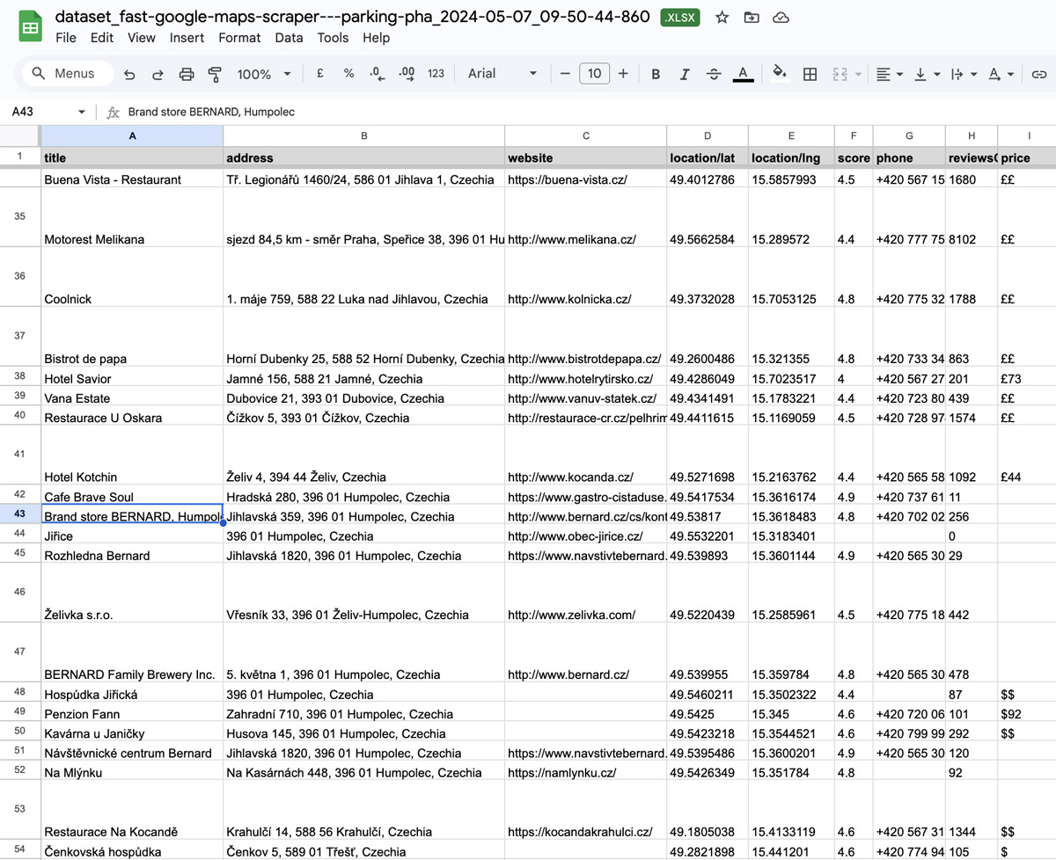Decrease font size with minus button

click(x=565, y=74)
